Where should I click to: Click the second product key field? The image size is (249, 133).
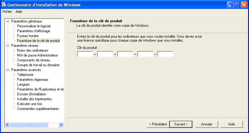click(x=105, y=54)
